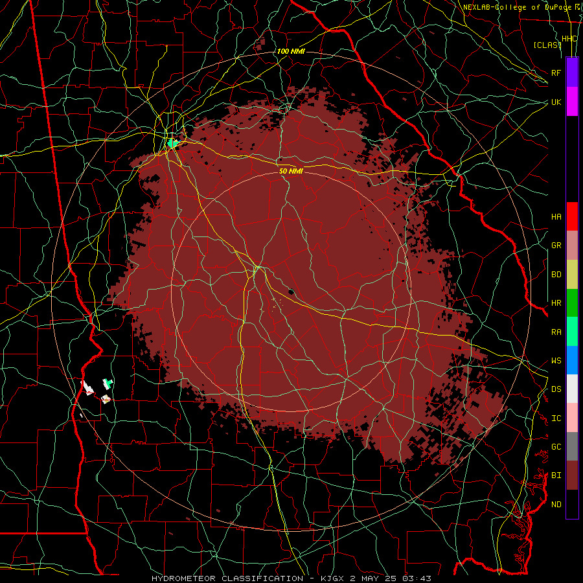Click the ND legend label

(x=556, y=505)
